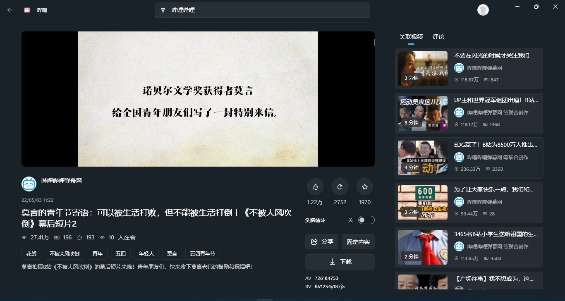This screenshot has height=301, width=565.
Task: Click uploader avatar on UP主和世界冠军 card
Action: point(459,112)
